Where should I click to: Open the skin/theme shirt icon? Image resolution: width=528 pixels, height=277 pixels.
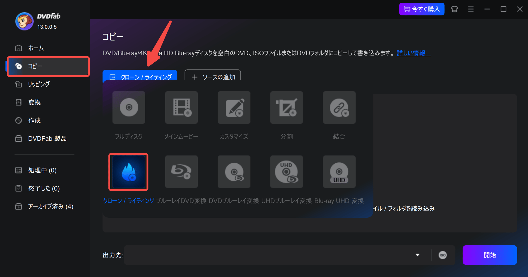pyautogui.click(x=455, y=9)
